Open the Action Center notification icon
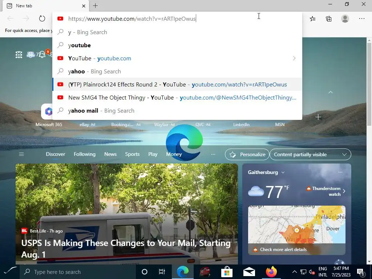372x279 pixels. point(361,272)
